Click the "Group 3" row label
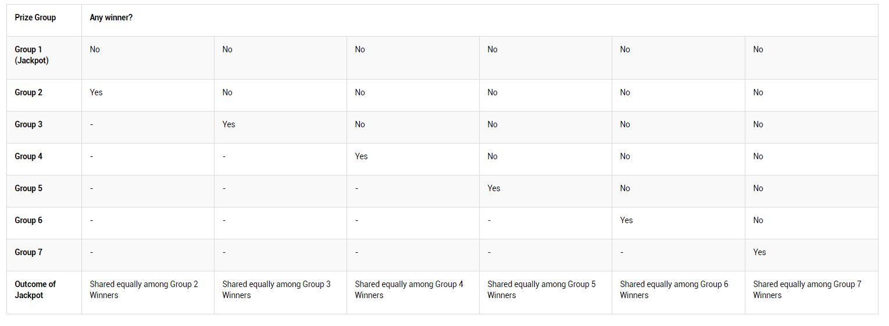889x326 pixels. 28,124
